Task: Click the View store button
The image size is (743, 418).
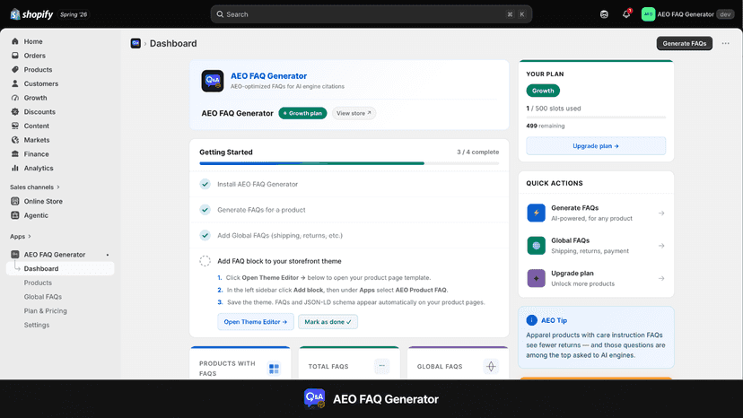Action: coord(354,113)
